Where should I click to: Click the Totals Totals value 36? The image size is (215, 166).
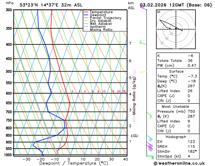pyautogui.click(x=190, y=60)
